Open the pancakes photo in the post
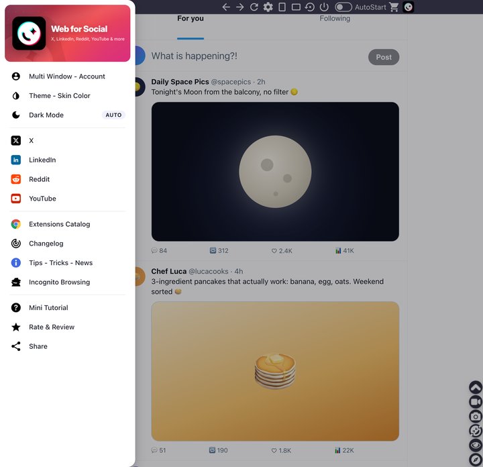The image size is (483, 467). coord(275,371)
